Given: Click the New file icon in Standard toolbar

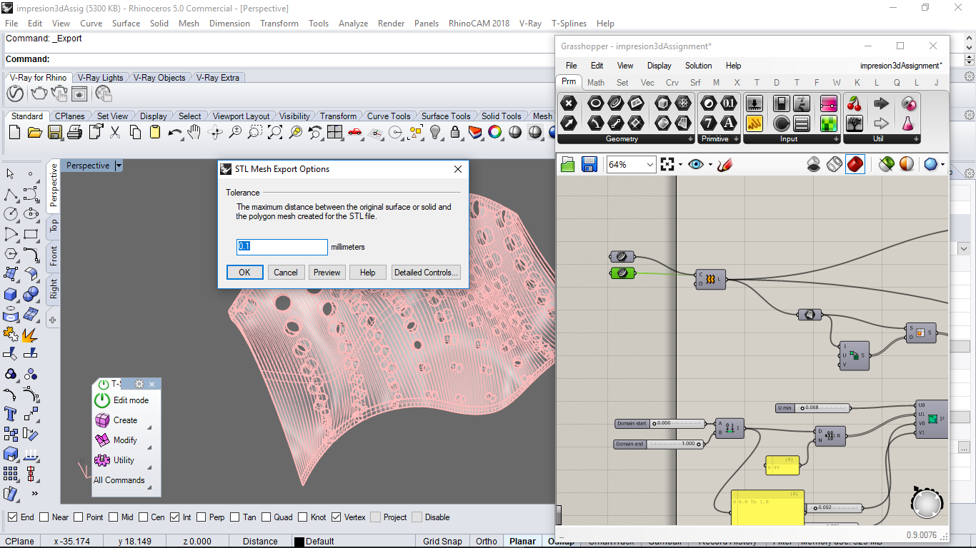Looking at the screenshot, I should click(15, 132).
